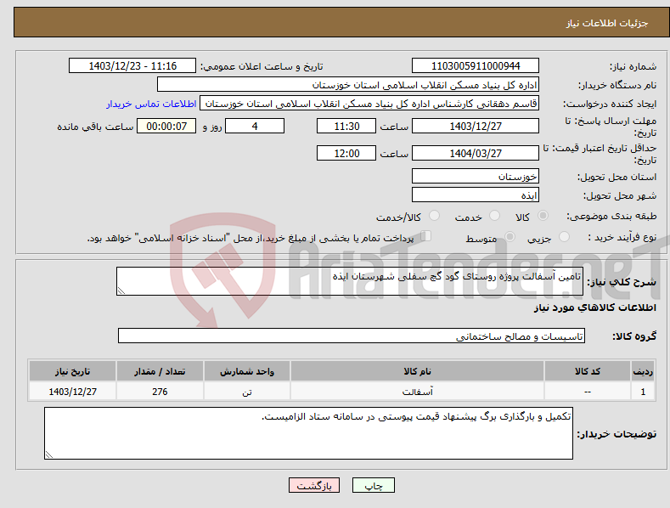Click the جزئیات اطلاعات نیاز page title

[x=607, y=23]
